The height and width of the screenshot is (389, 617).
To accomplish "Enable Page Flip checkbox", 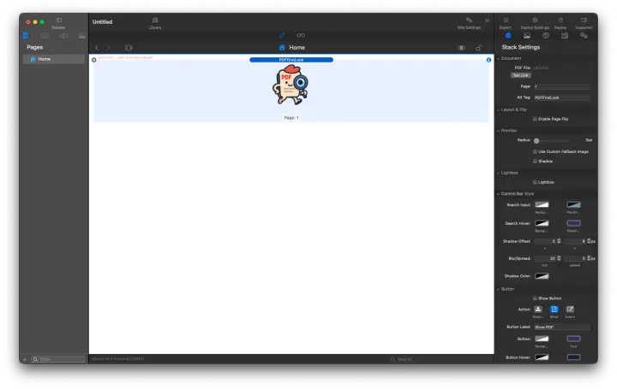I will pos(535,119).
